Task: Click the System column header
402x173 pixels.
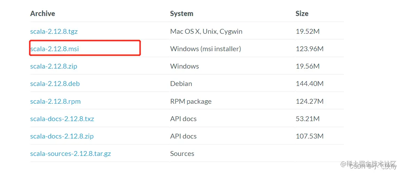Action: coord(182,13)
